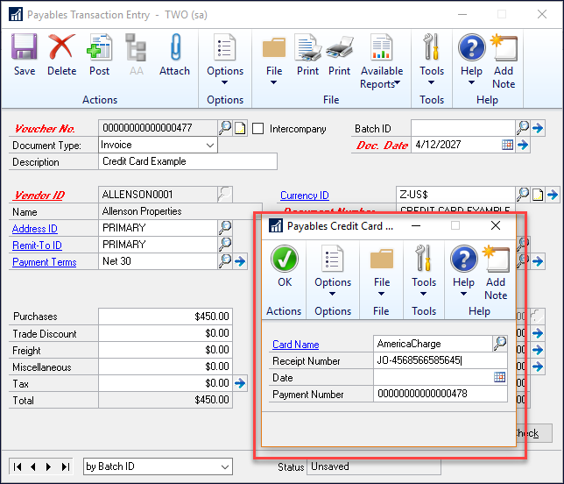
Task: Click the Vendor ID field
Action: 158,195
